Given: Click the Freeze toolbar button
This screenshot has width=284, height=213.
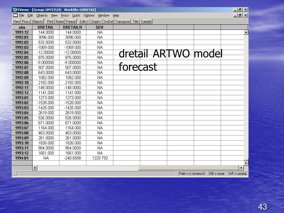Looking at the screenshot, I should (x=71, y=22).
